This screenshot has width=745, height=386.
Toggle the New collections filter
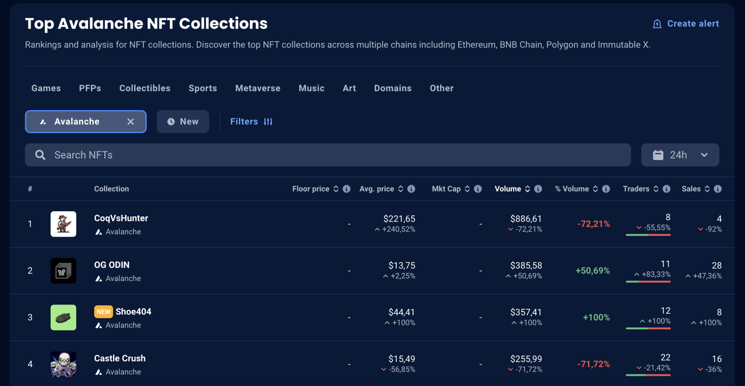[183, 122]
